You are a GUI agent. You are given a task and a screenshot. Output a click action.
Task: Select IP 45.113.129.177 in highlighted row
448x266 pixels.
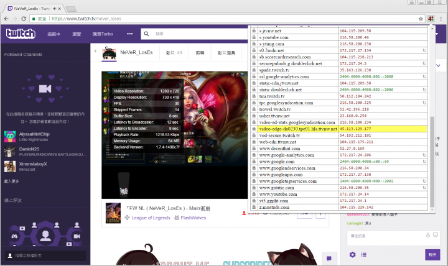[355, 129]
